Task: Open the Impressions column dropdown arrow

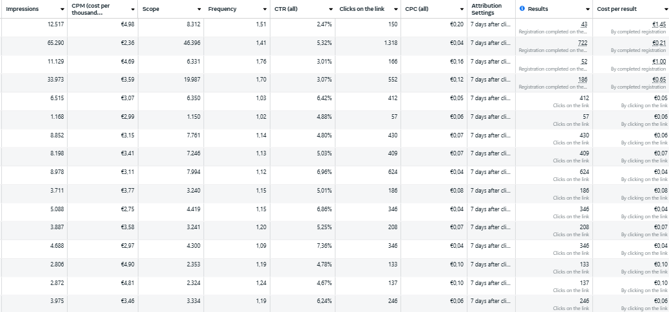Action: 61,10
